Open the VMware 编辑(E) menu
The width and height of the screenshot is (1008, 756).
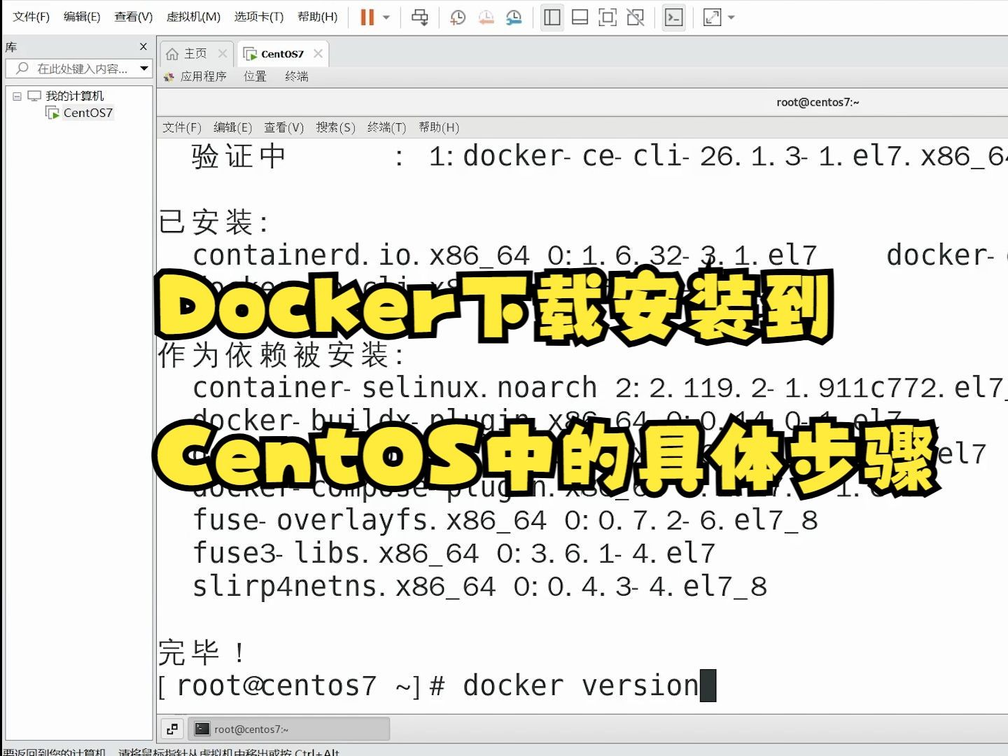[x=82, y=17]
